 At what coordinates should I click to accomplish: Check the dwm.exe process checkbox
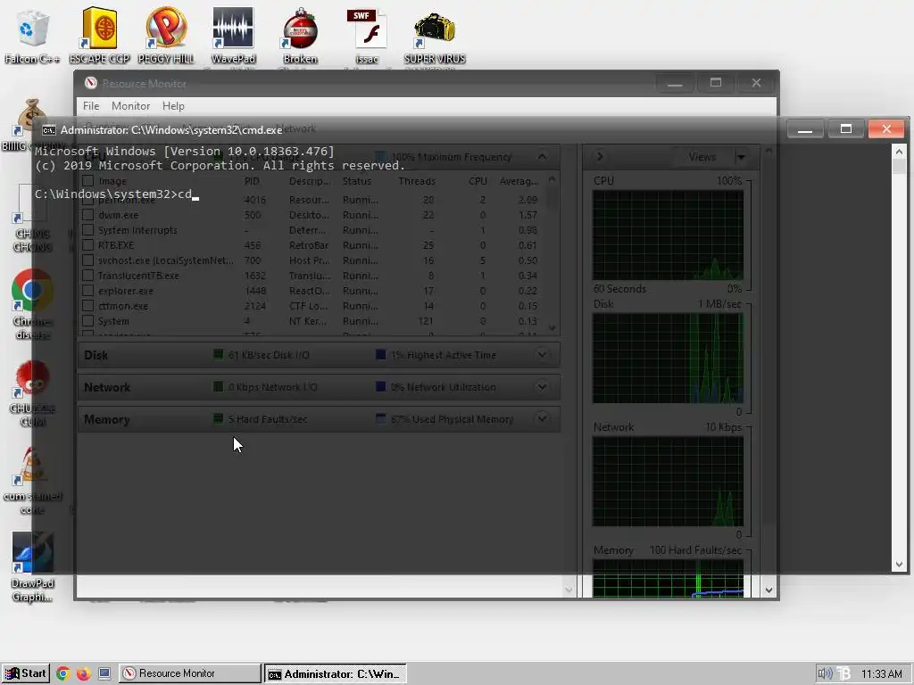88,215
